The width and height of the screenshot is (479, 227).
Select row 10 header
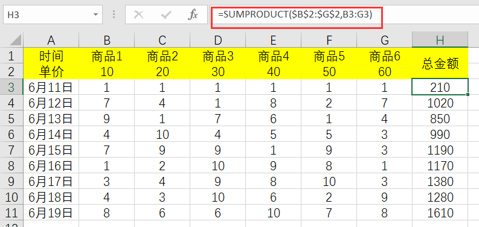[x=11, y=197]
